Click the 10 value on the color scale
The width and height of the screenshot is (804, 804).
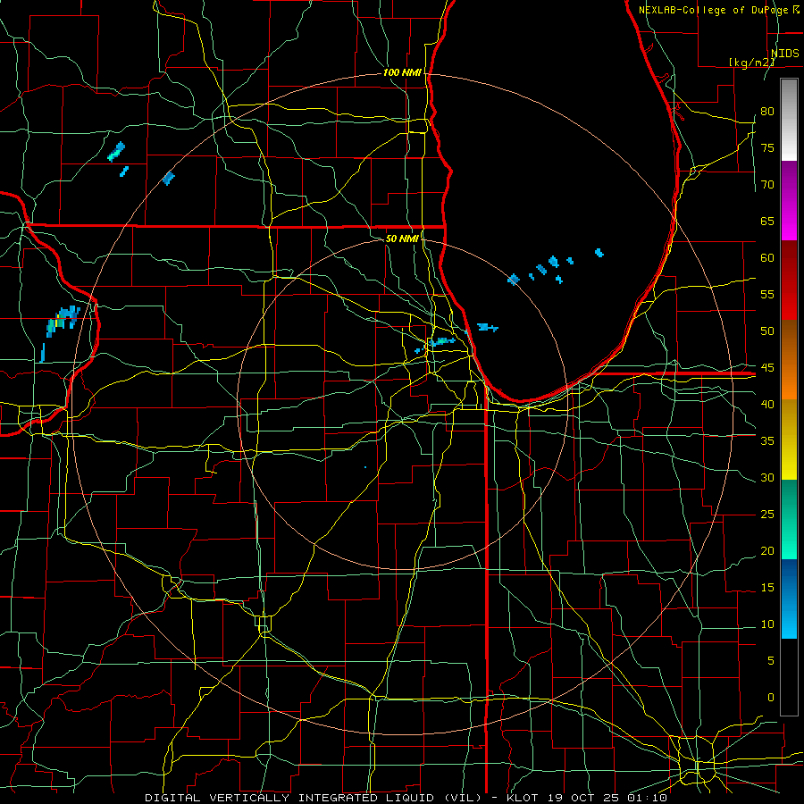[x=767, y=624]
